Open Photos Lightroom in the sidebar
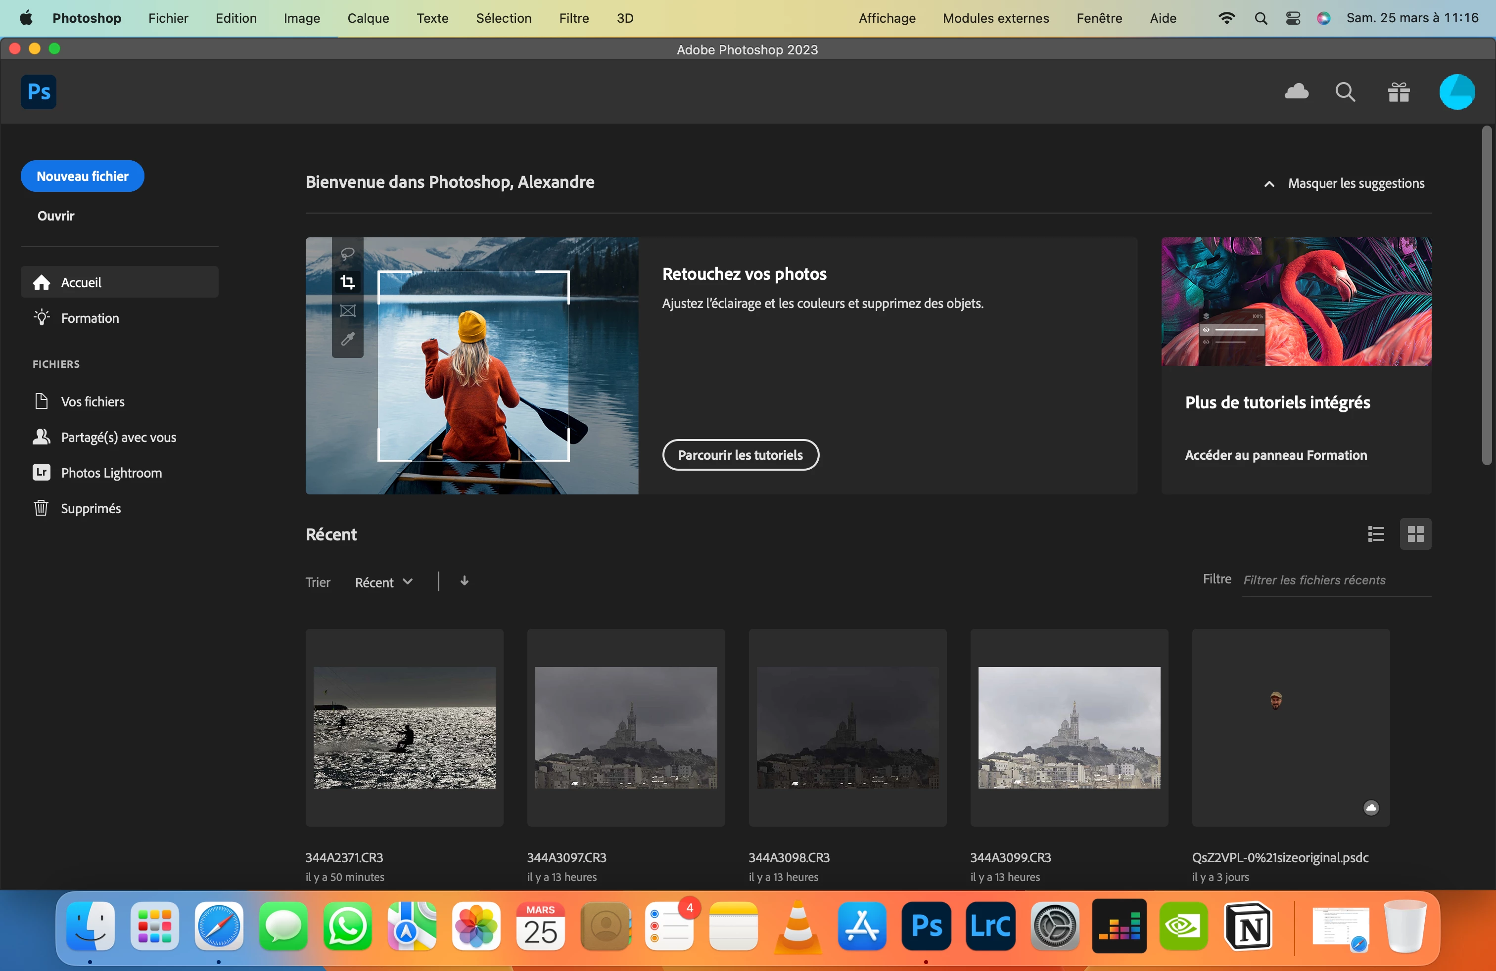The image size is (1496, 971). (111, 472)
